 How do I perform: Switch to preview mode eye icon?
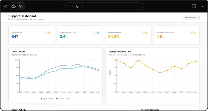pyautogui.click(x=14, y=6)
